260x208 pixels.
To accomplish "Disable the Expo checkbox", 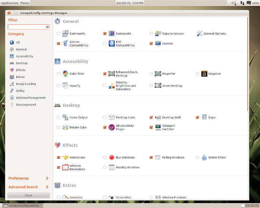I will coord(197,117).
